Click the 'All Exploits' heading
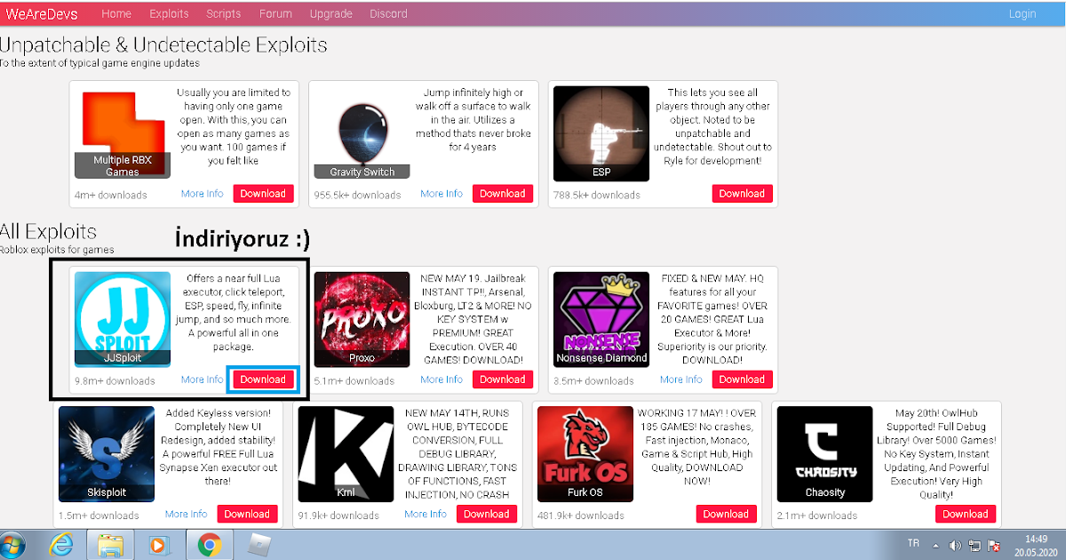 point(49,232)
